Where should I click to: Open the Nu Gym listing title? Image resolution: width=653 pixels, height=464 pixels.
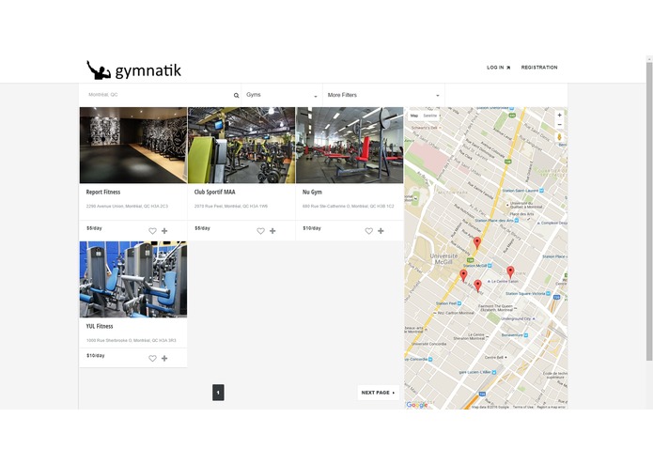tap(312, 192)
